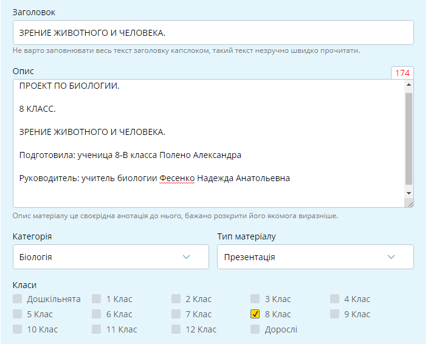Uncheck the 8 Клас checkbox
This screenshot has width=428, height=344.
[x=255, y=314]
